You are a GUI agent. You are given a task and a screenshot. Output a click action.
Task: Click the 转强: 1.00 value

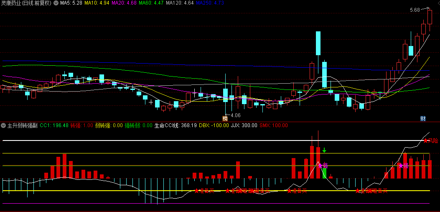coord(81,125)
